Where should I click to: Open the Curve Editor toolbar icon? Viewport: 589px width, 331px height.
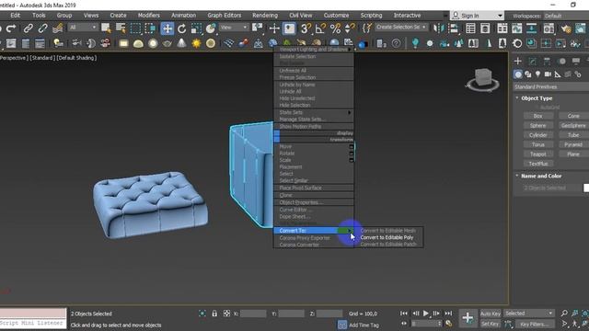(517, 29)
